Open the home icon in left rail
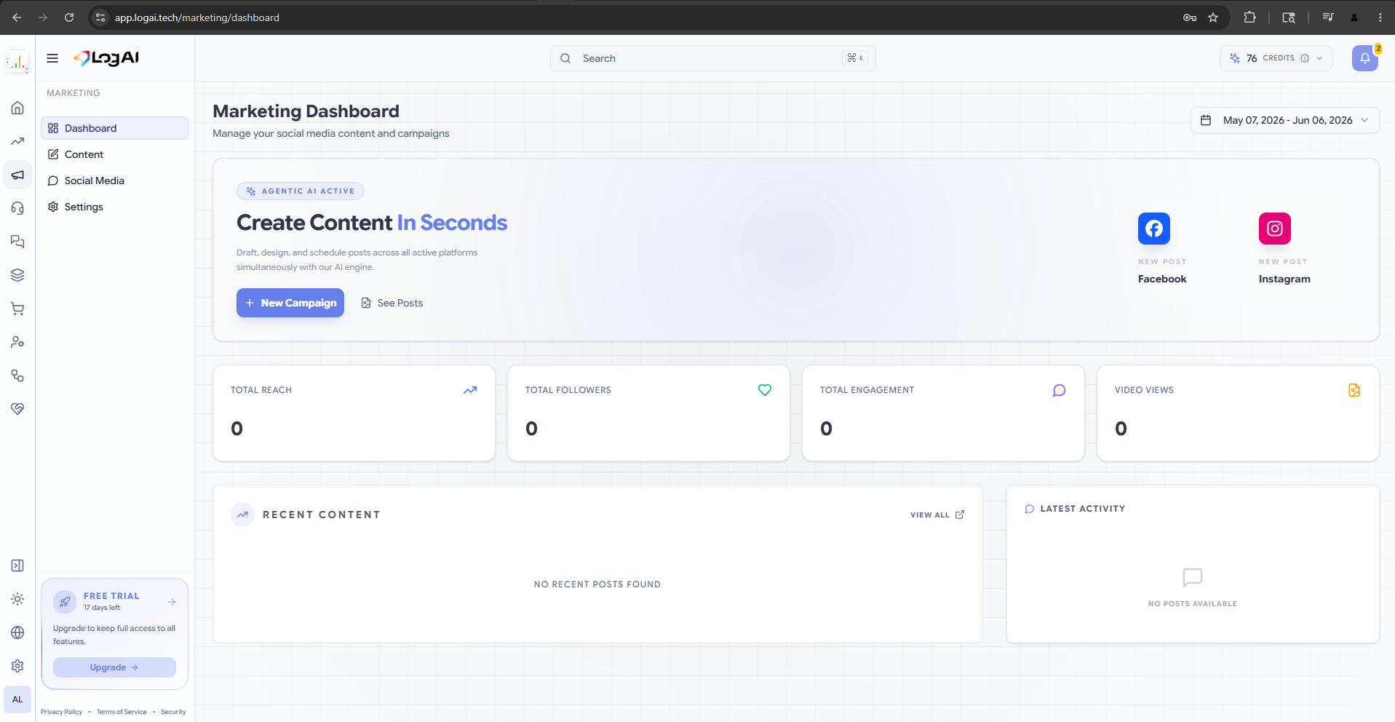 [17, 108]
